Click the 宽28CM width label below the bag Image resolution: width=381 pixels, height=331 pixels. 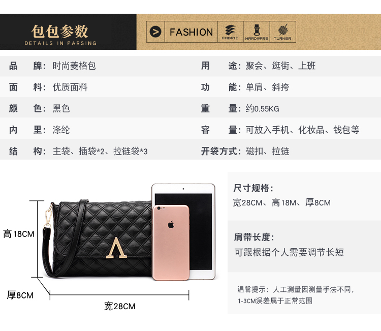[119, 306]
